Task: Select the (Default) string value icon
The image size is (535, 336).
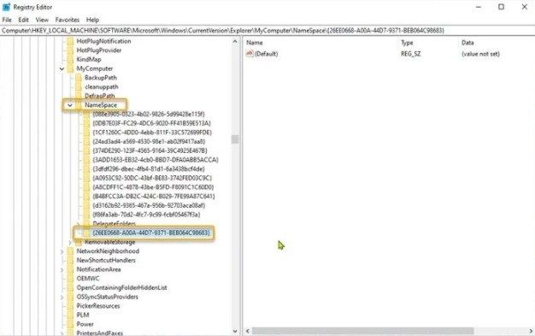Action: (x=250, y=54)
